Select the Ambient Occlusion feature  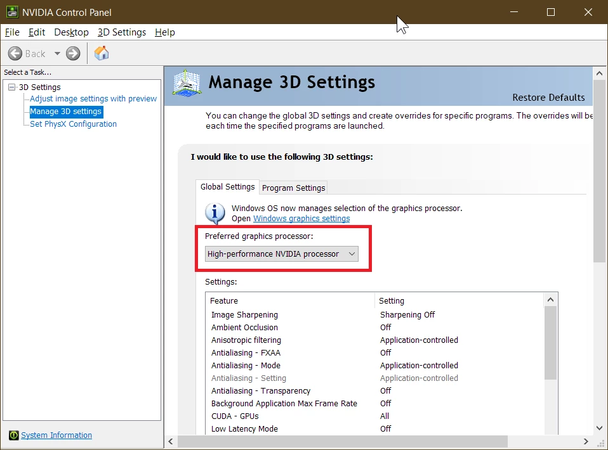(x=245, y=328)
